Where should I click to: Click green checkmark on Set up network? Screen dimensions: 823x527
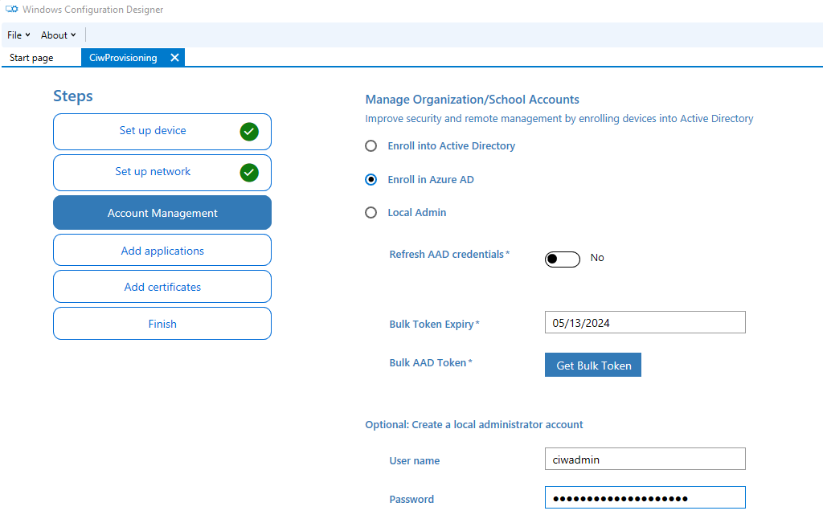coord(249,172)
